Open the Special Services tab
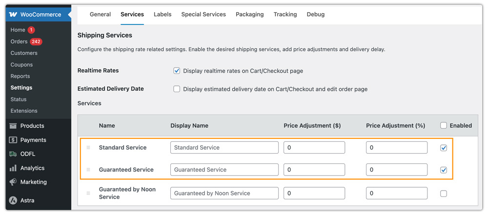 [203, 14]
